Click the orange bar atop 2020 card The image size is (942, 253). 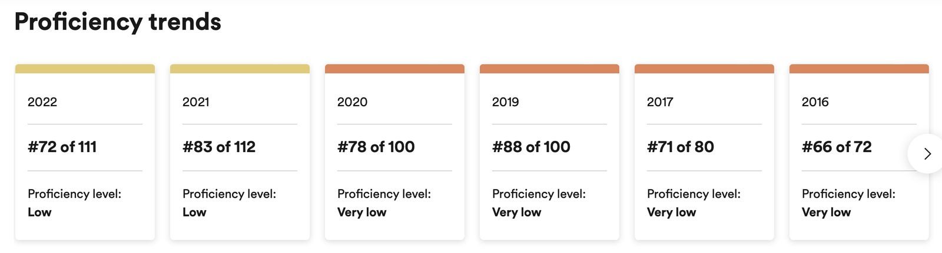point(394,69)
